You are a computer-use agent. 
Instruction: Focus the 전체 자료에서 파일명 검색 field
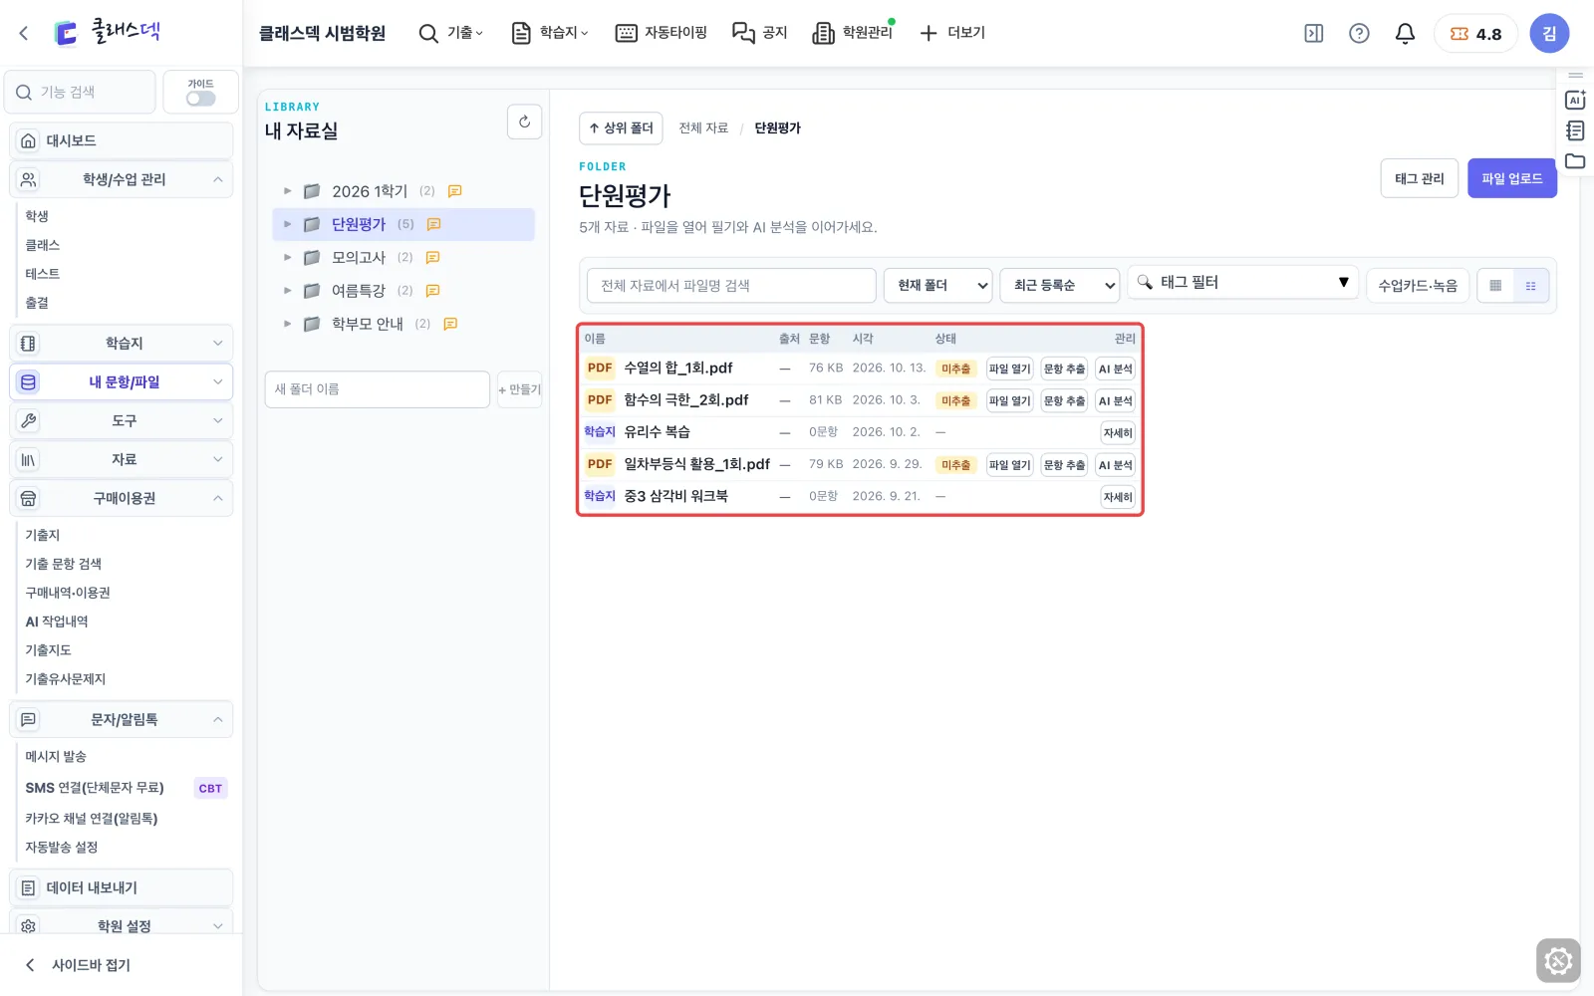coord(731,286)
